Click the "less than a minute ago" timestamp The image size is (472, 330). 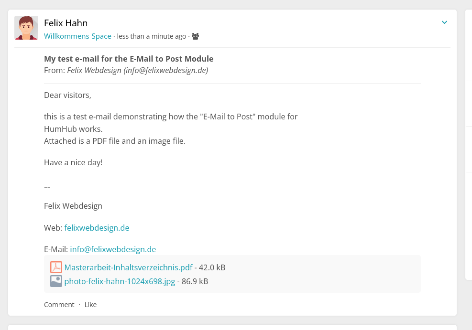click(151, 36)
